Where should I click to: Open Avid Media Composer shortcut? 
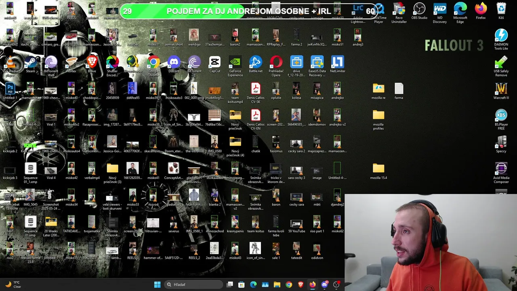click(x=501, y=173)
